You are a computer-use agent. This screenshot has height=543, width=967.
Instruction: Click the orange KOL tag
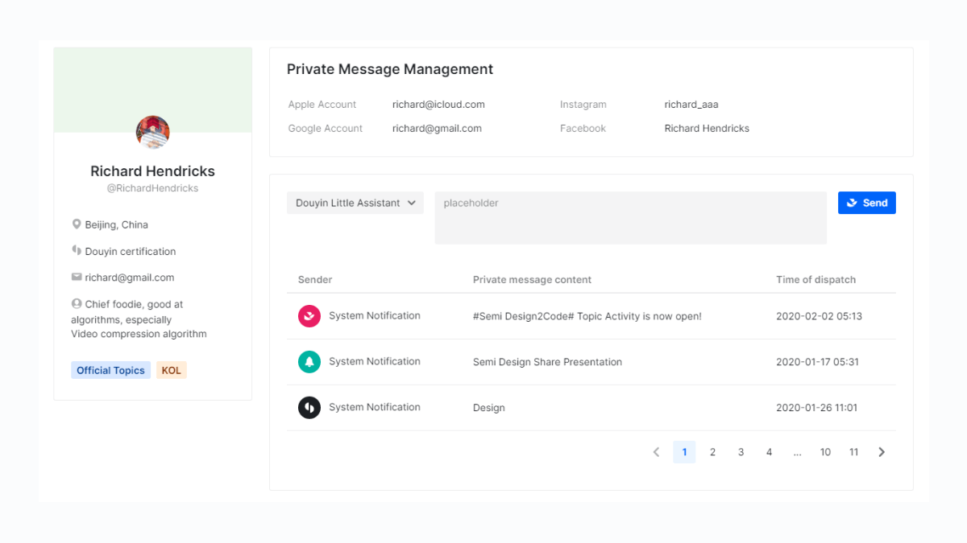[x=171, y=370]
